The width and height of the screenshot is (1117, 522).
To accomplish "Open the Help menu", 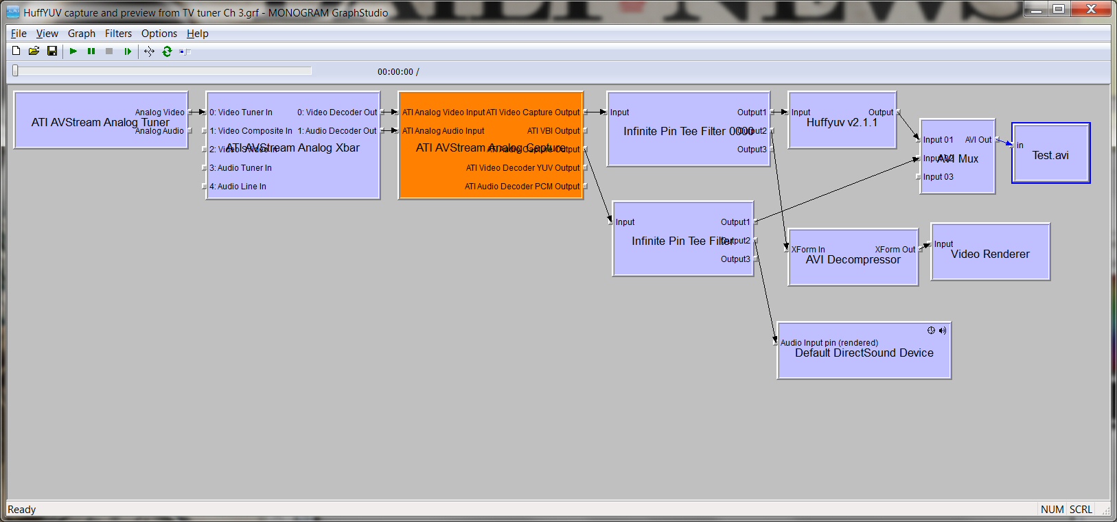I will (198, 34).
